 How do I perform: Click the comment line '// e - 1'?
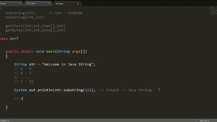coord(23,73)
